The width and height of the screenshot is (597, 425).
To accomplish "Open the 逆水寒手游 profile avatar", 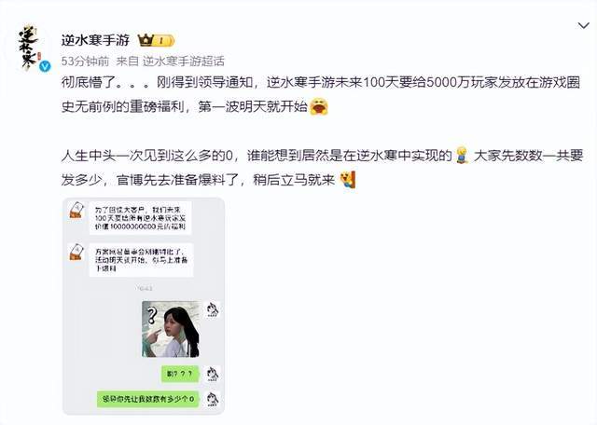I will [29, 48].
